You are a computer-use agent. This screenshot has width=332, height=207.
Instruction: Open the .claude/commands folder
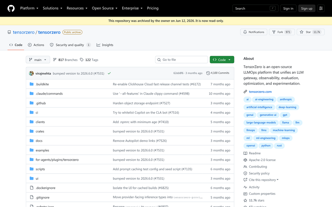pyautogui.click(x=49, y=94)
